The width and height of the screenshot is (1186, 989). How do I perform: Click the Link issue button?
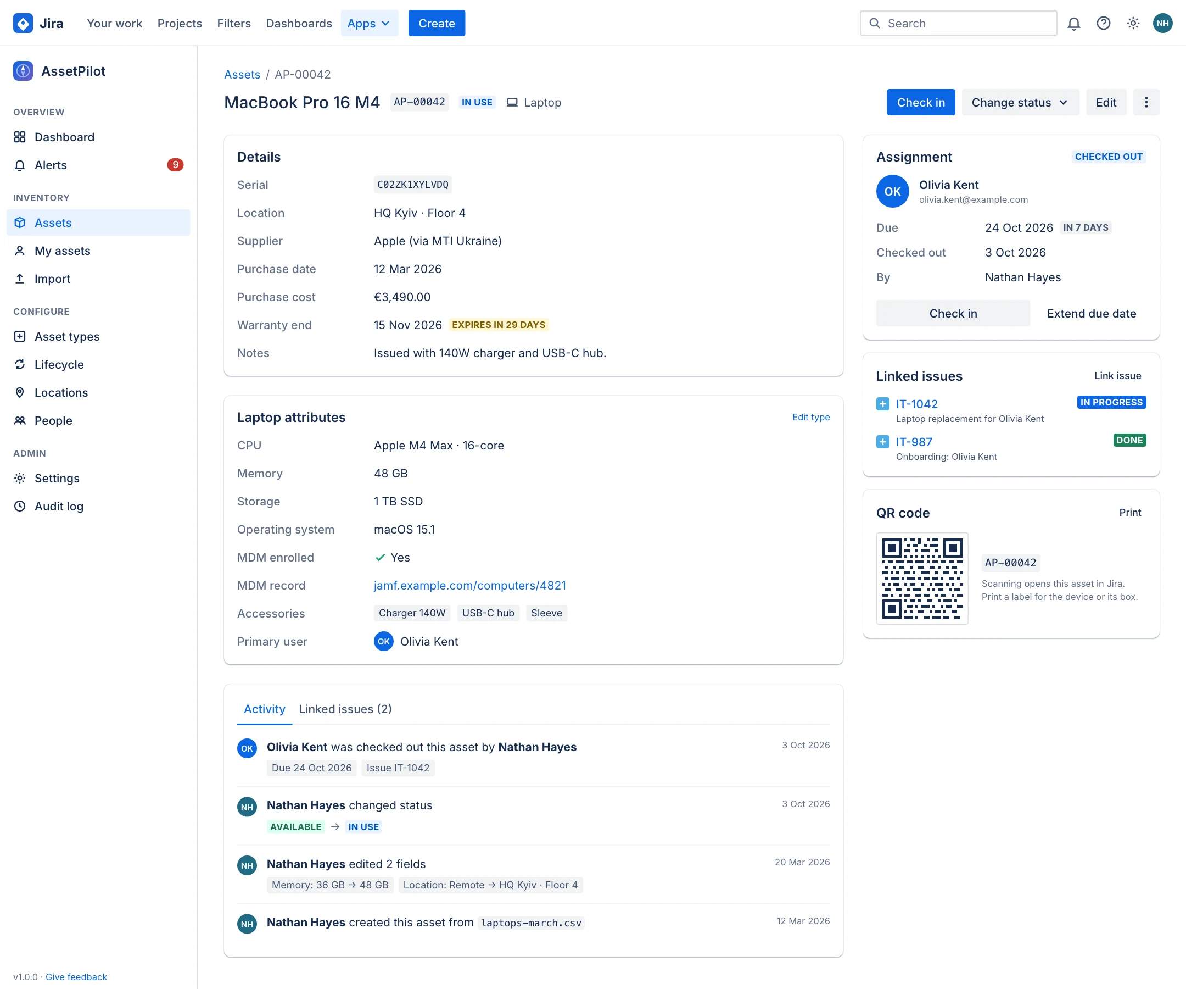[1118, 376]
